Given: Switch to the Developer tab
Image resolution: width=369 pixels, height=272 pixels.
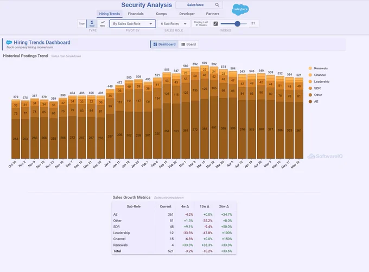Looking at the screenshot, I should click(x=187, y=14).
